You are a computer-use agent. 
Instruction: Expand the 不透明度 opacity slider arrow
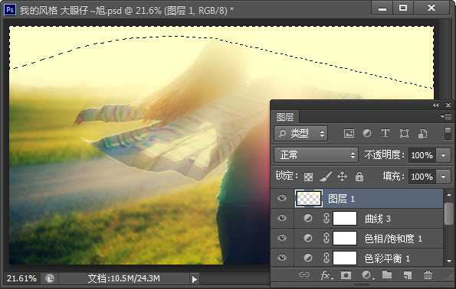[x=443, y=155]
